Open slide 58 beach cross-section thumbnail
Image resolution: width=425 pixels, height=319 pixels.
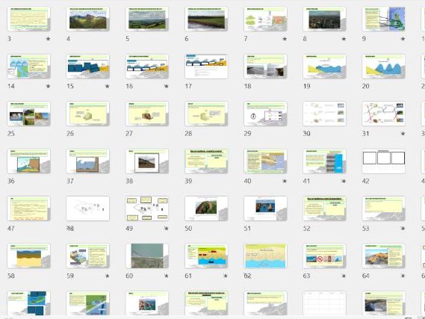click(x=28, y=256)
